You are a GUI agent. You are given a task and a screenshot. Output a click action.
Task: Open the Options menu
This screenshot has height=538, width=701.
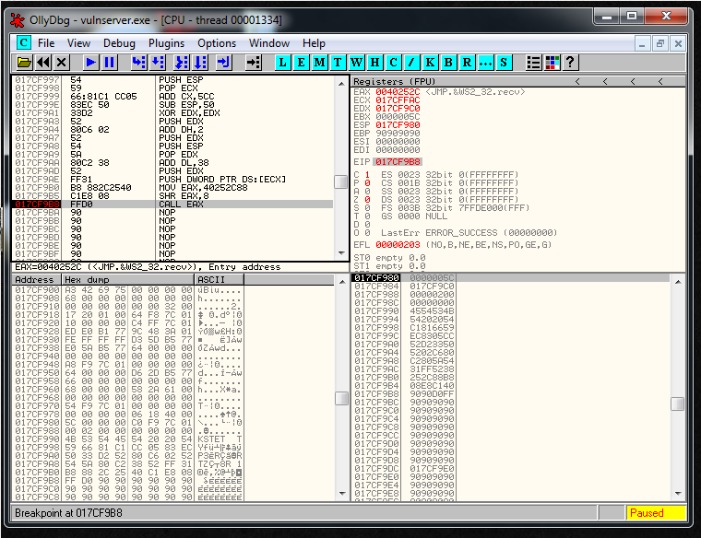pyautogui.click(x=217, y=43)
